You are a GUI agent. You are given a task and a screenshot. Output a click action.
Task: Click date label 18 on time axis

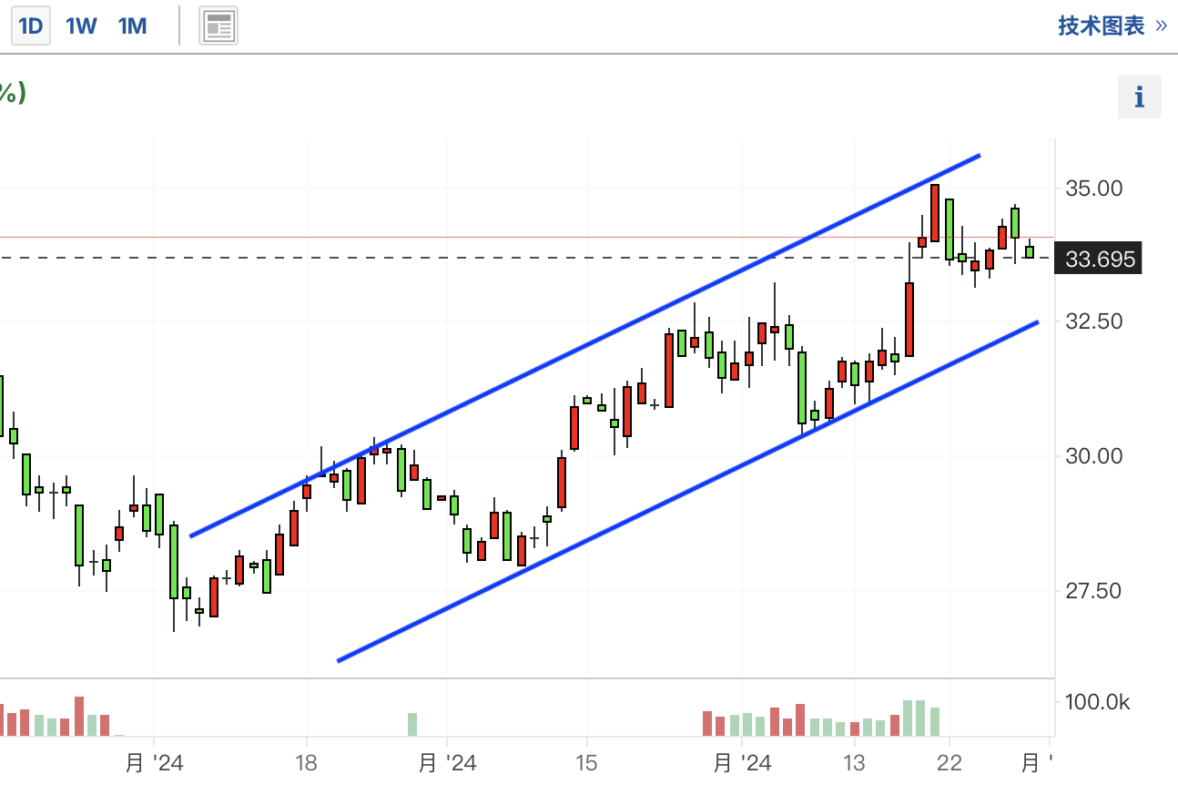click(307, 763)
